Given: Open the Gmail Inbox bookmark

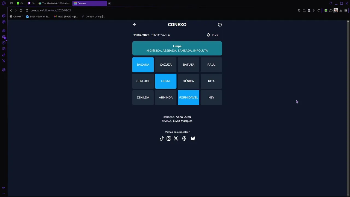Looking at the screenshot, I should click(66, 16).
